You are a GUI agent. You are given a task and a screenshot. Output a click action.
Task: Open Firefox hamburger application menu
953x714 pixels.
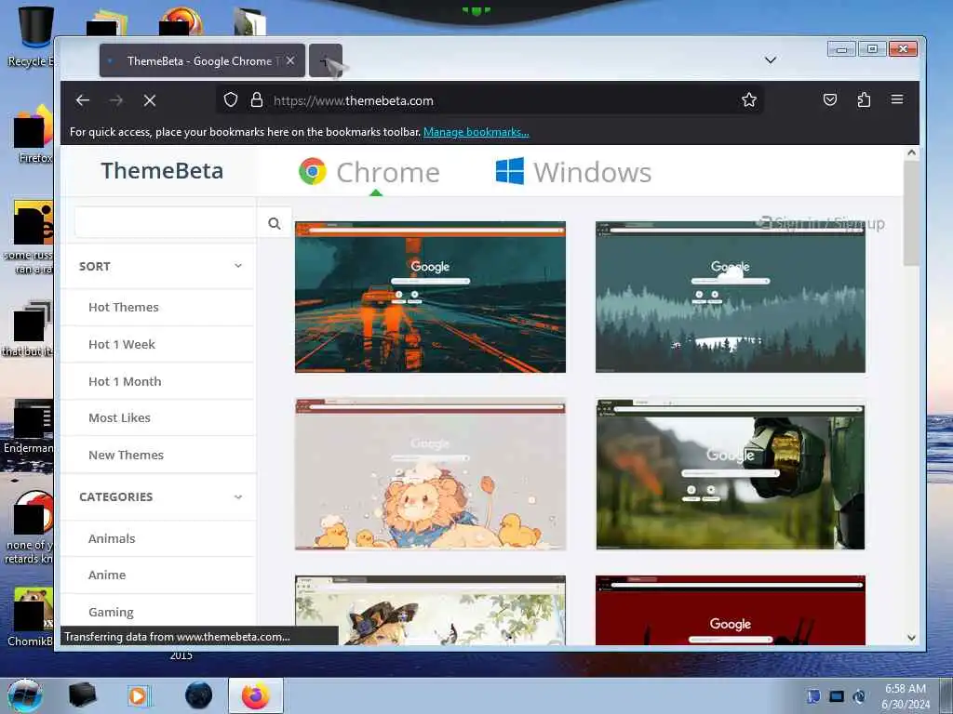pos(897,99)
